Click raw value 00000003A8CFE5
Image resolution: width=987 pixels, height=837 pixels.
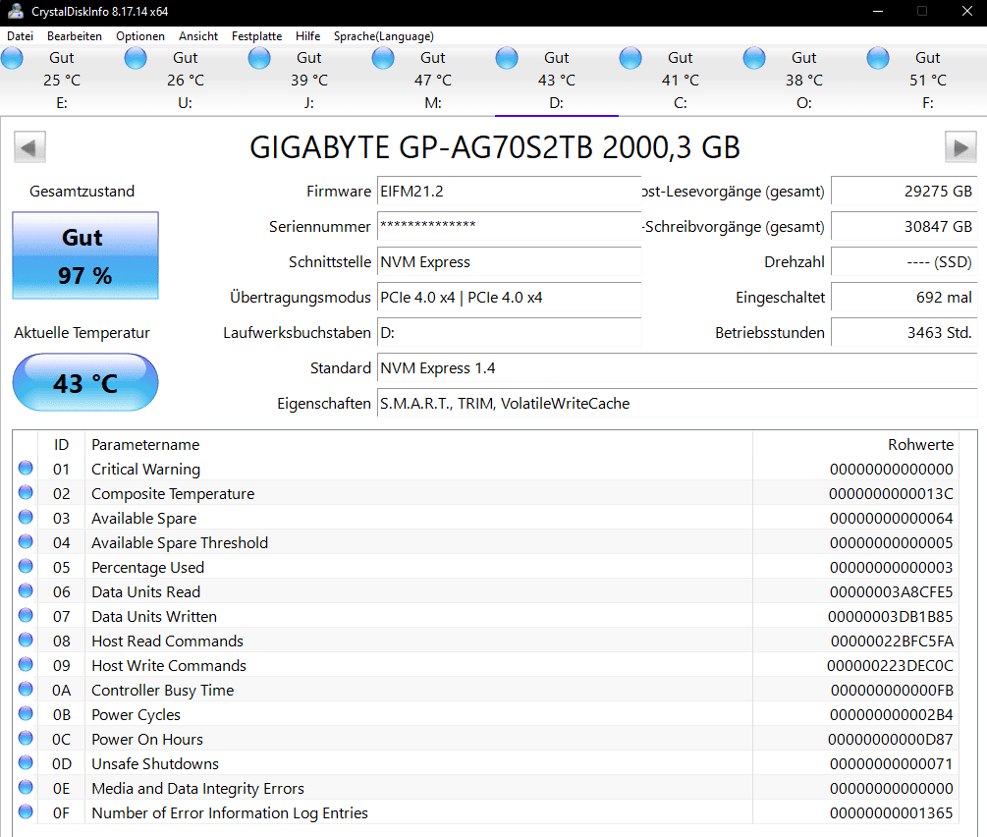point(891,592)
